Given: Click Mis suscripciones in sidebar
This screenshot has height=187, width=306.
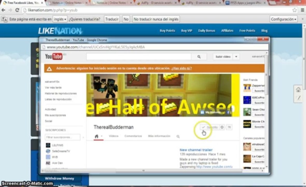Looking at the screenshot, I should pyautogui.click(x=55, y=115).
